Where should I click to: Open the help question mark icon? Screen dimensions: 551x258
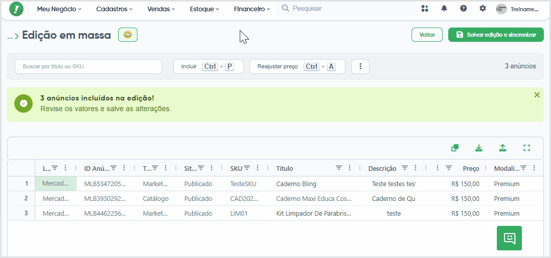click(x=464, y=9)
